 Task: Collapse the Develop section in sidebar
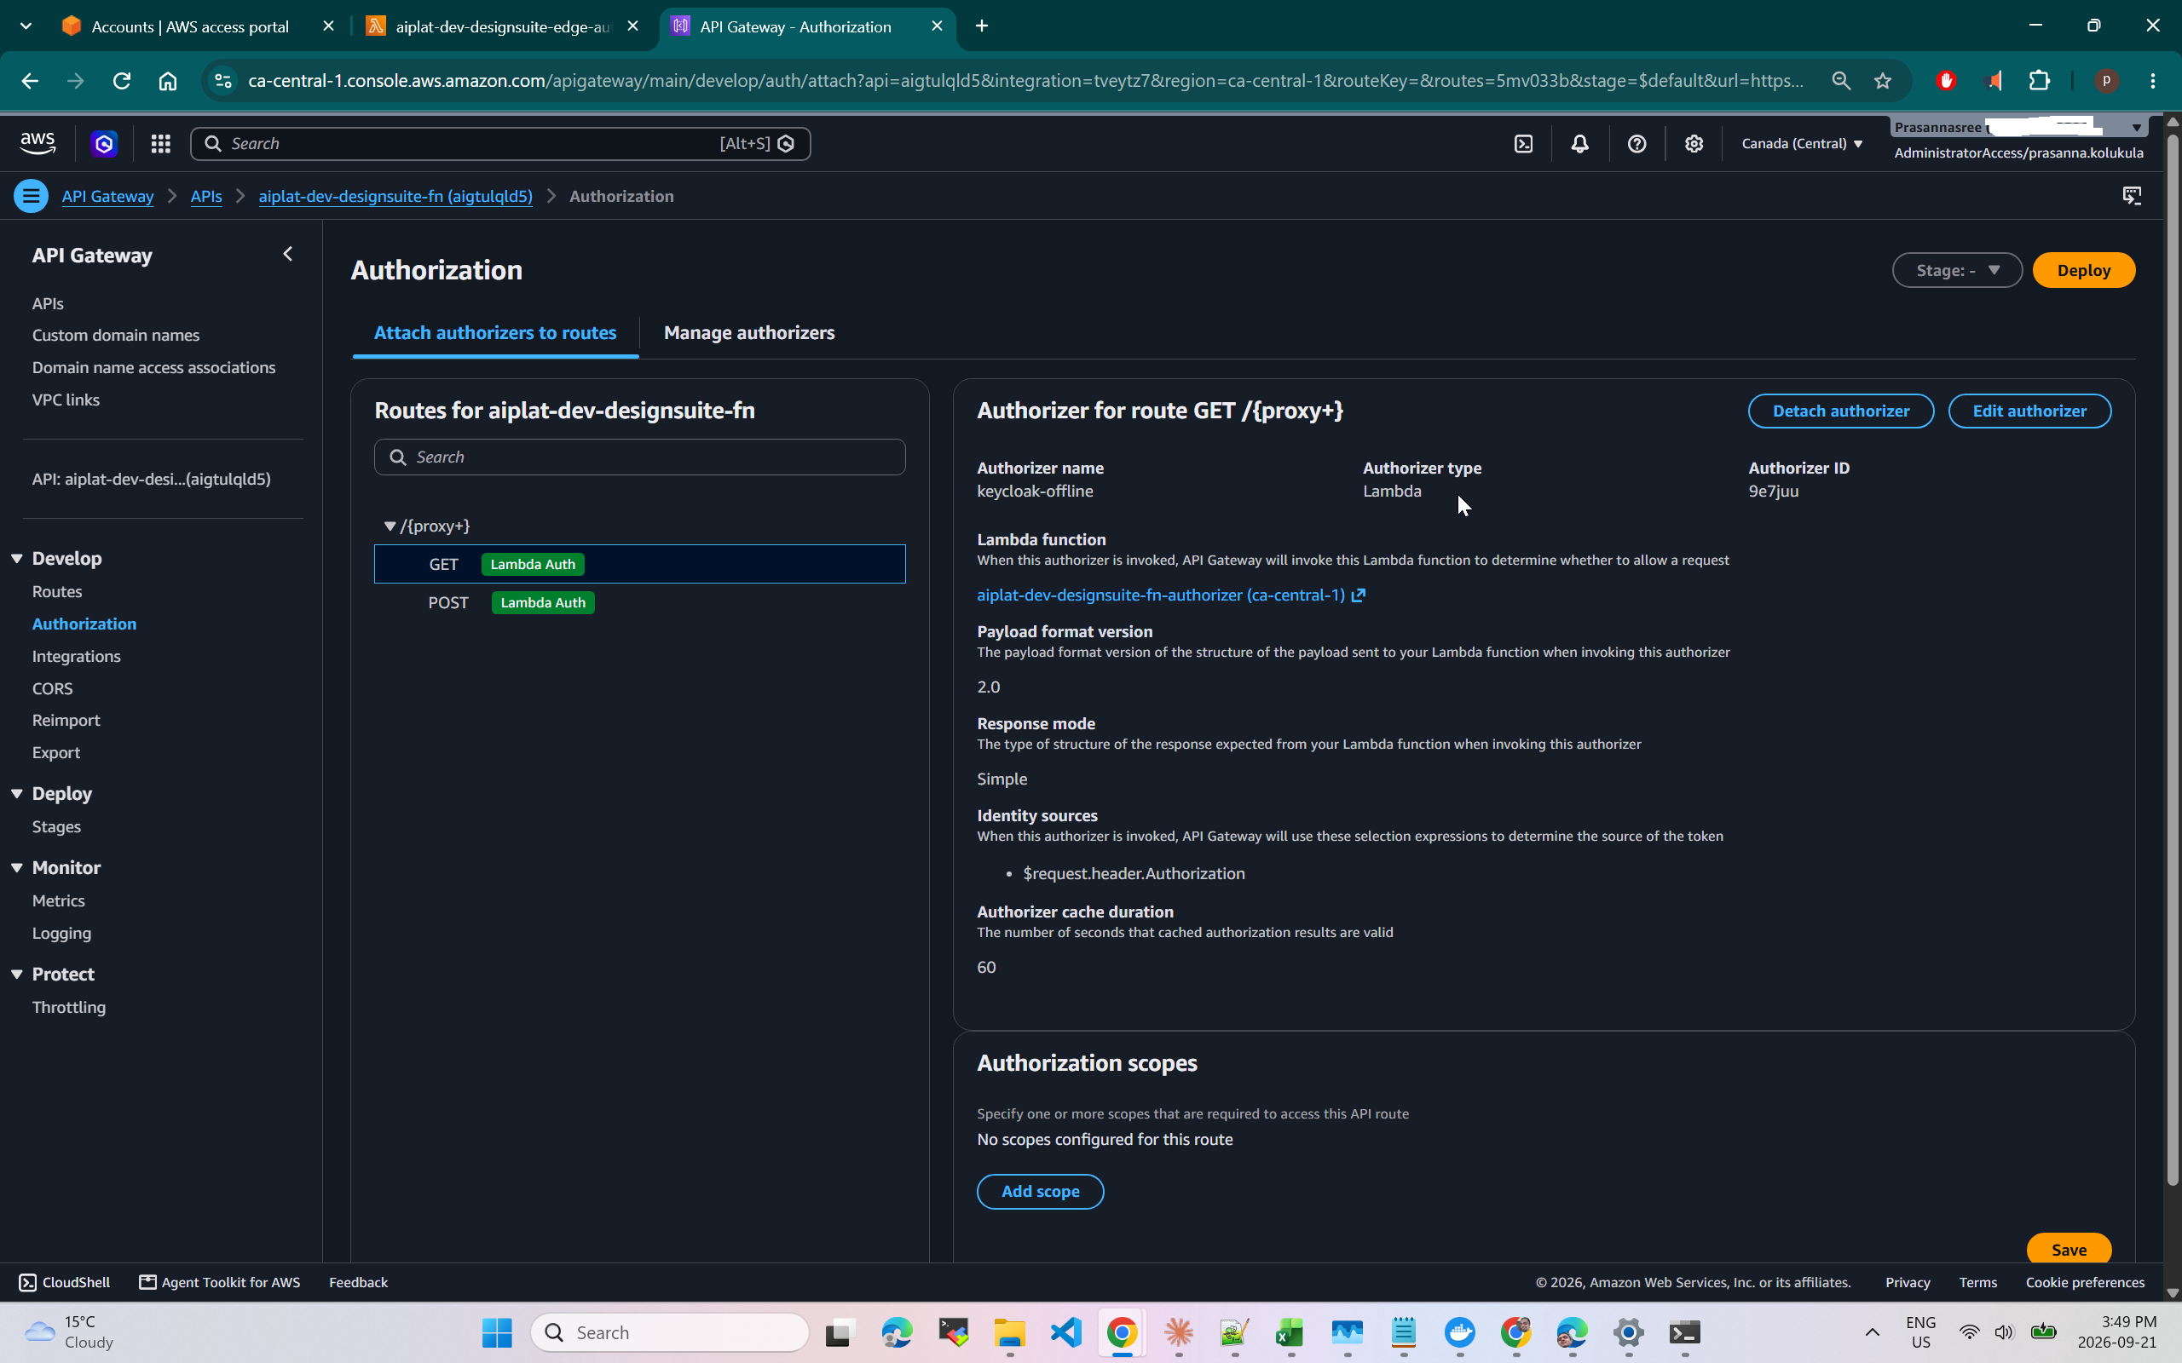17,558
